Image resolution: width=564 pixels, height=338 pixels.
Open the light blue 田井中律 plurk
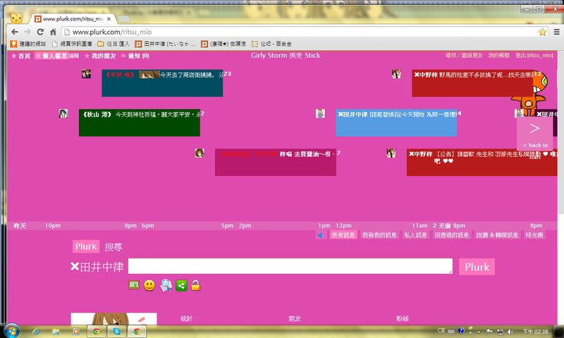[396, 123]
